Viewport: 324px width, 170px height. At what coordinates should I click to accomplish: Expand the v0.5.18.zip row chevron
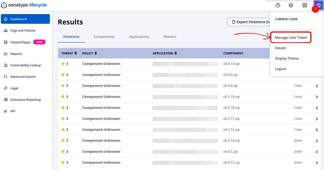tap(317, 108)
